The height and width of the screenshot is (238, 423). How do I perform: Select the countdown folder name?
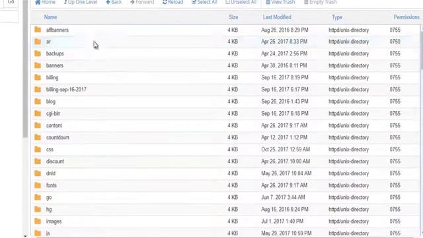pyautogui.click(x=58, y=138)
